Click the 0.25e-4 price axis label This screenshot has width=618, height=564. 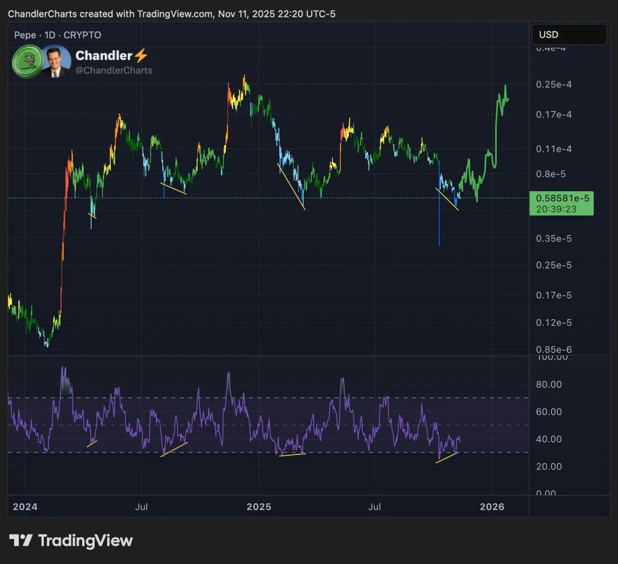[554, 85]
